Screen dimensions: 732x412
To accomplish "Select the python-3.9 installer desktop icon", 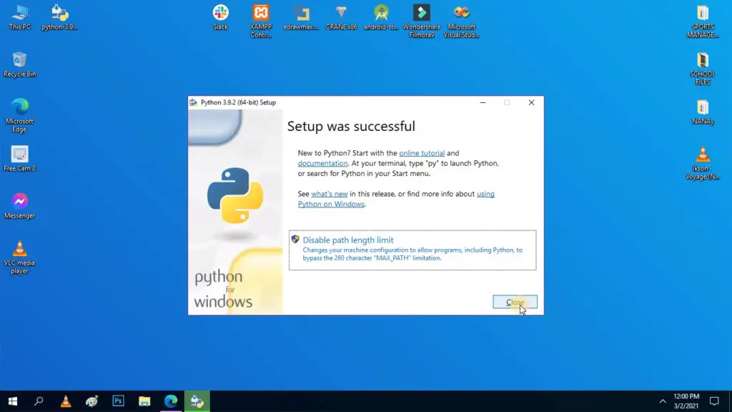I will 59,17.
